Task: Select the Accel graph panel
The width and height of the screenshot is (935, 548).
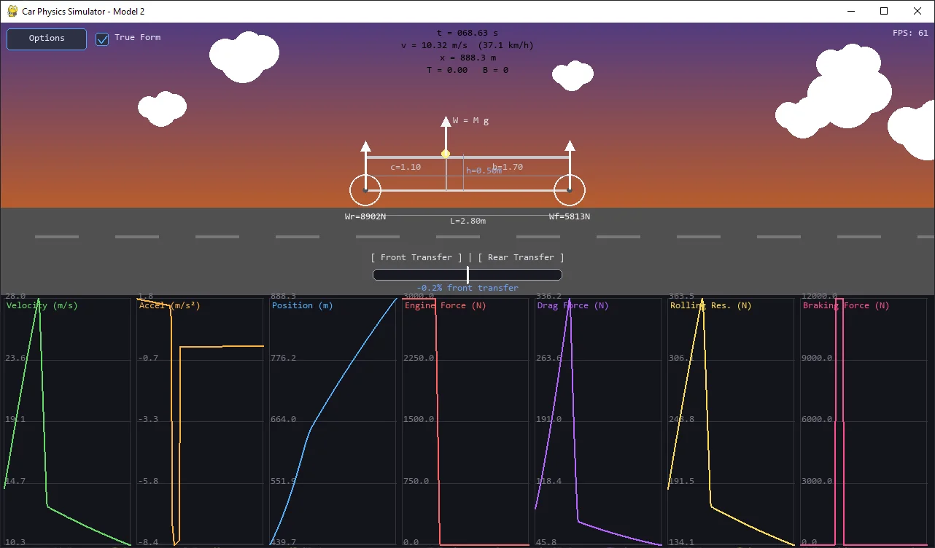Action: pyautogui.click(x=200, y=421)
